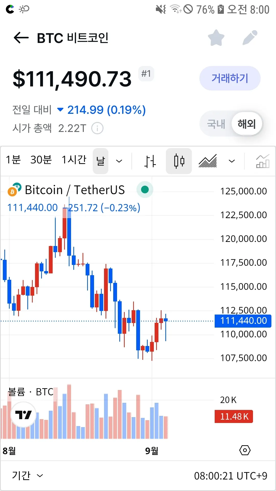Tap the pencil edit icon

[250, 38]
